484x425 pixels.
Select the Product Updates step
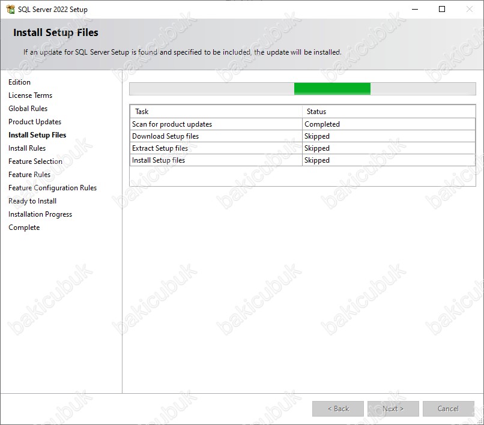tap(35, 122)
